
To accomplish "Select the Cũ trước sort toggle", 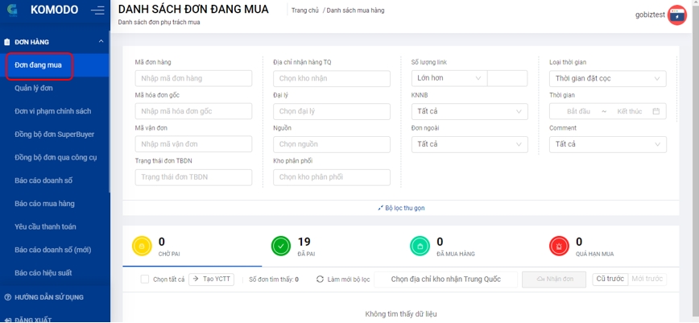I will click(x=609, y=279).
